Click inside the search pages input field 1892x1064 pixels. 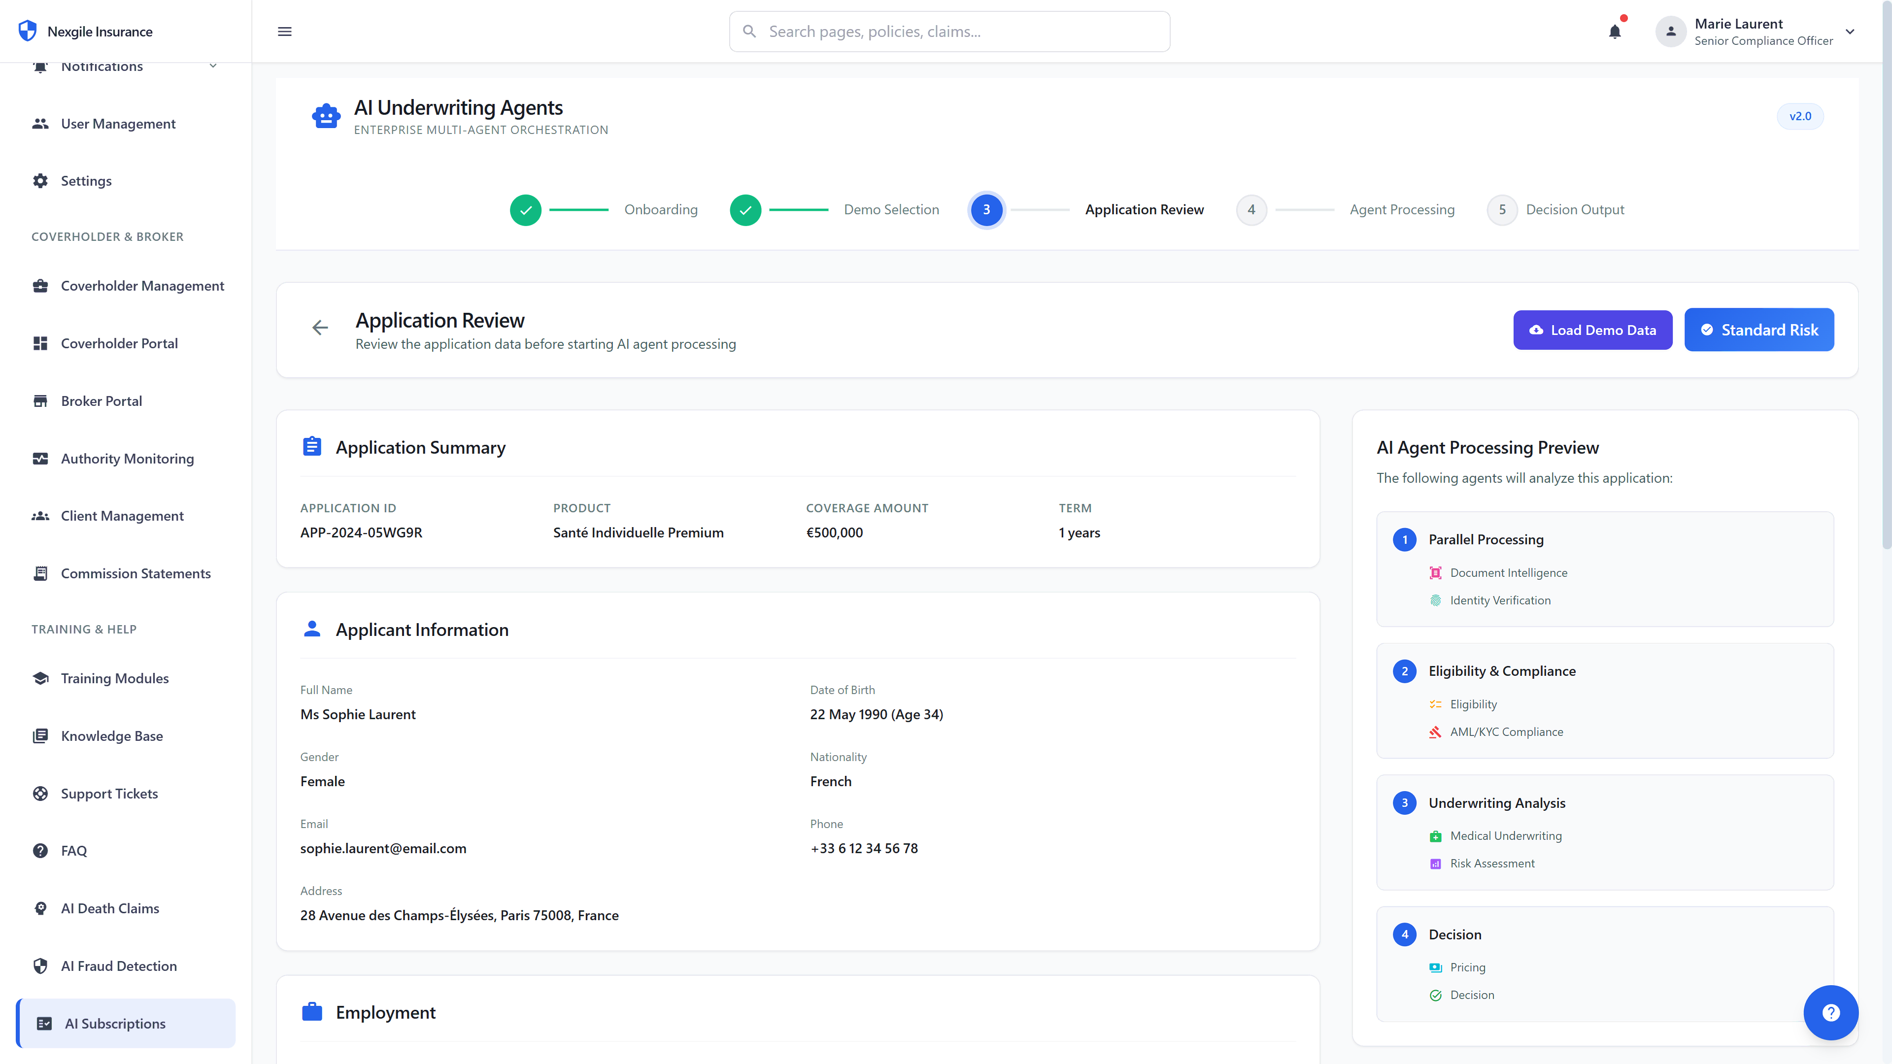(x=947, y=31)
